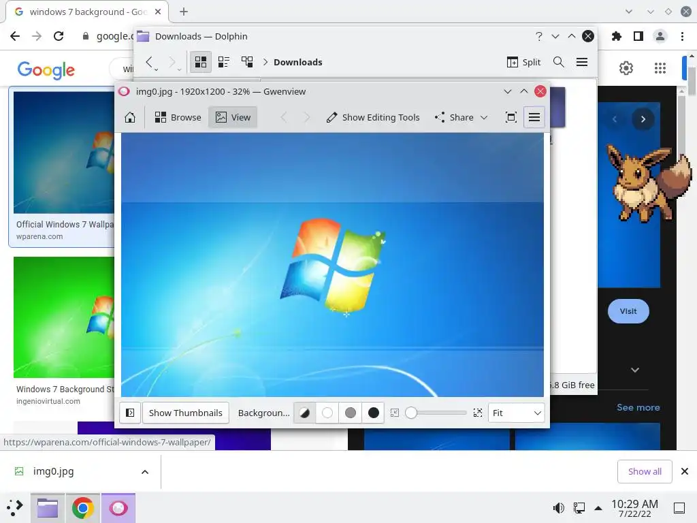The width and height of the screenshot is (697, 523).
Task: Expand hidden system tray icons
Action: tap(598, 508)
